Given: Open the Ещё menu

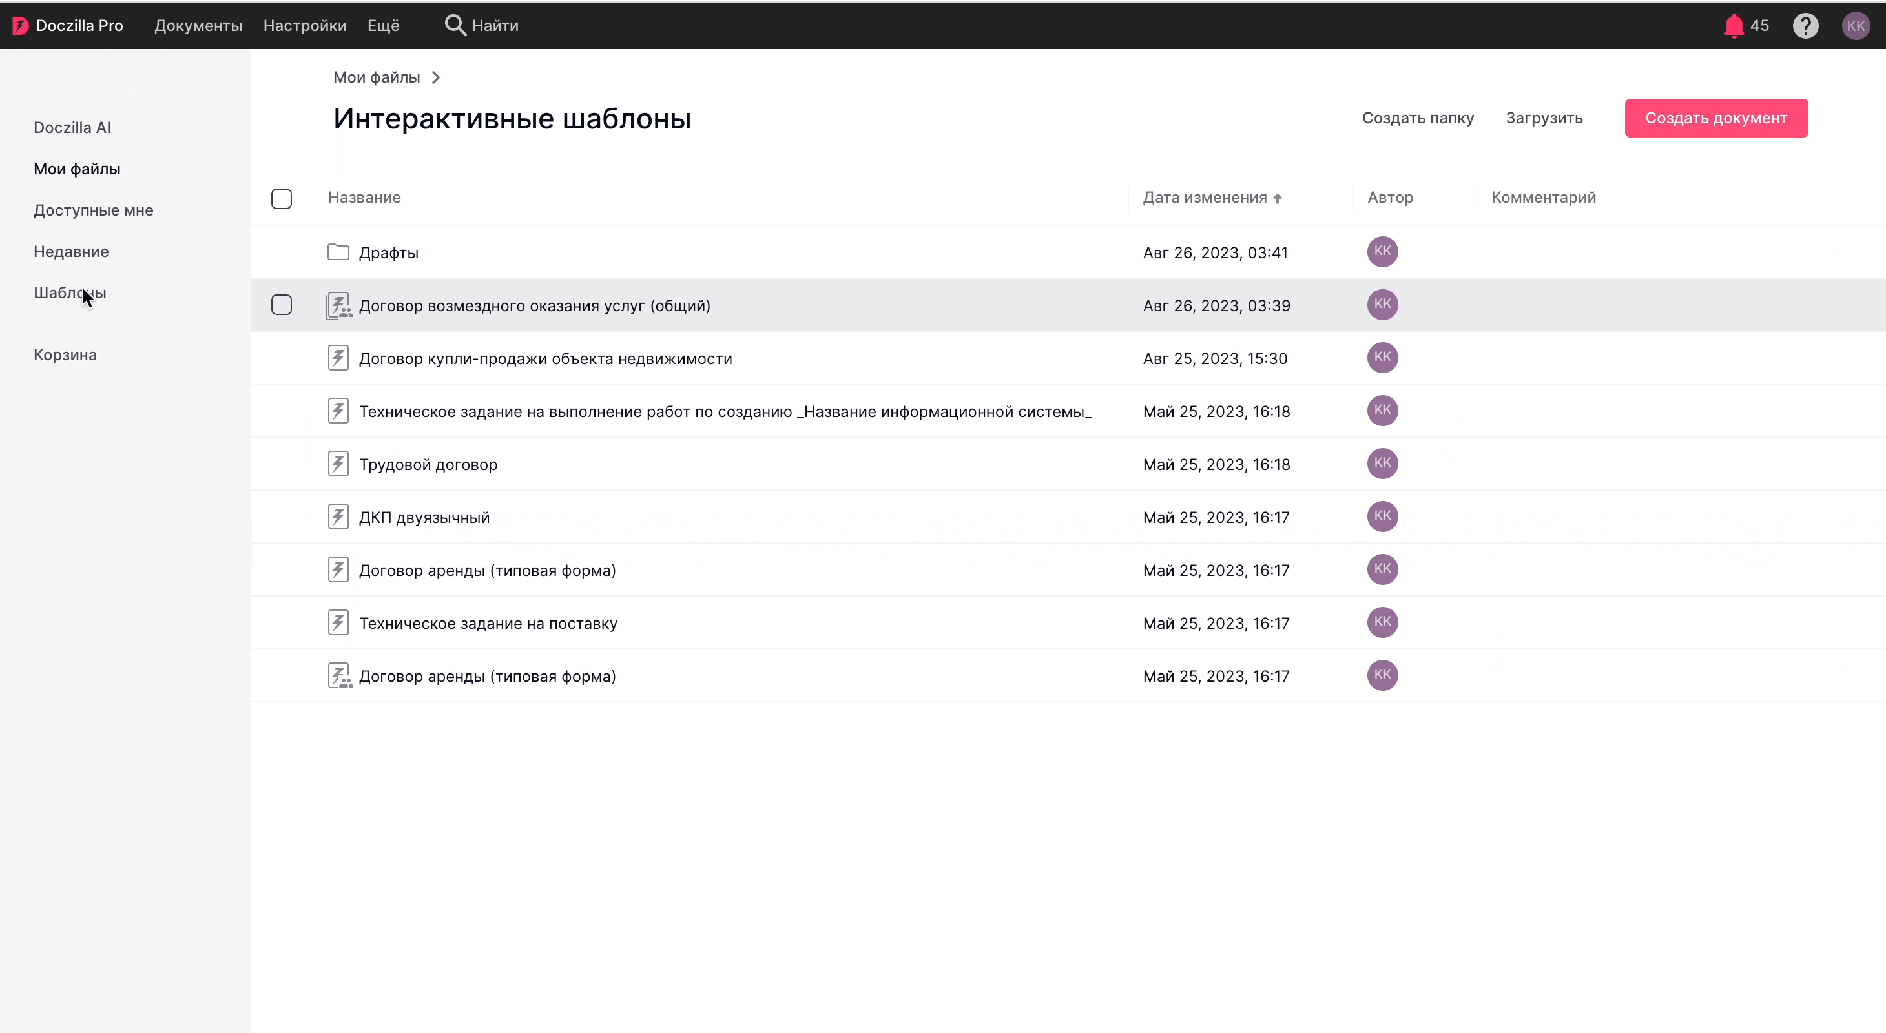Looking at the screenshot, I should (383, 26).
